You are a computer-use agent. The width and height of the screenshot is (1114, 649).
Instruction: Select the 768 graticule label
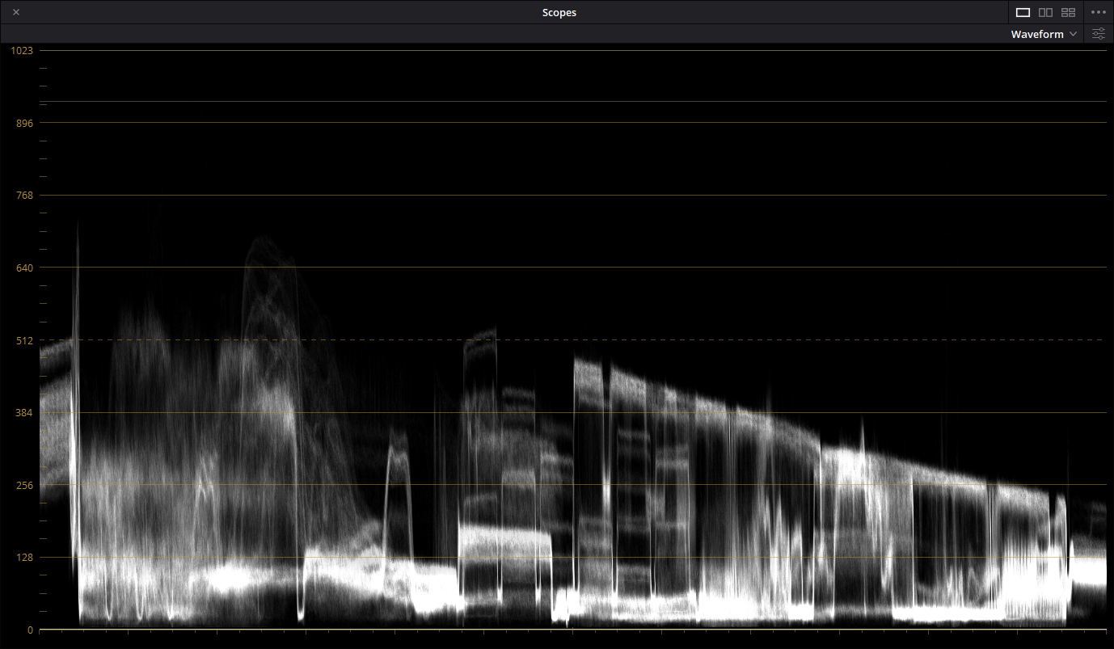click(24, 195)
